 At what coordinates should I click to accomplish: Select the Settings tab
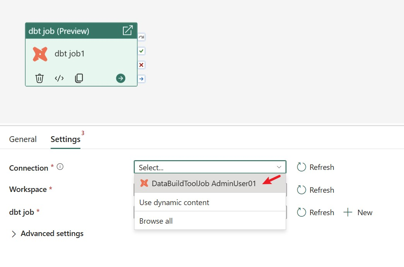tap(65, 140)
